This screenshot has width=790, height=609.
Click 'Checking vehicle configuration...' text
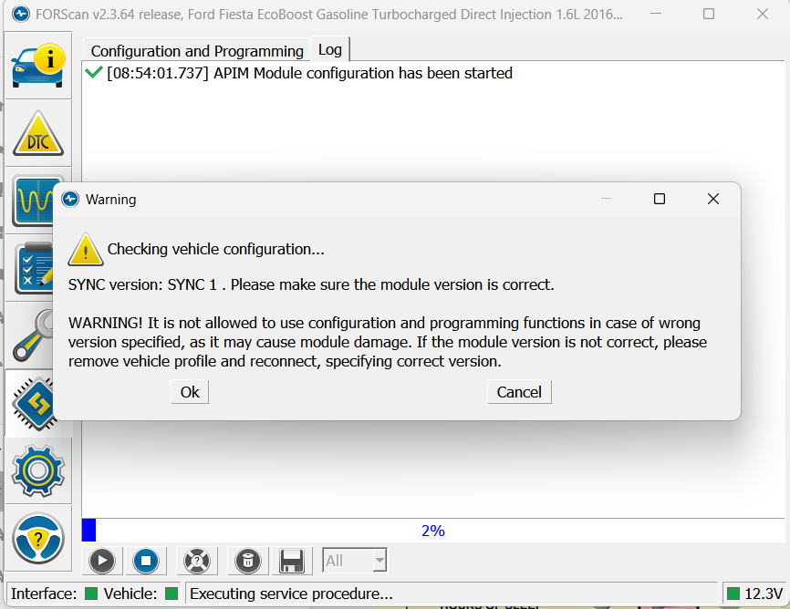click(215, 249)
